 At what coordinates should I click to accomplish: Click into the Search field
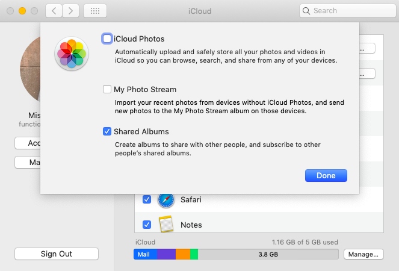coord(348,11)
